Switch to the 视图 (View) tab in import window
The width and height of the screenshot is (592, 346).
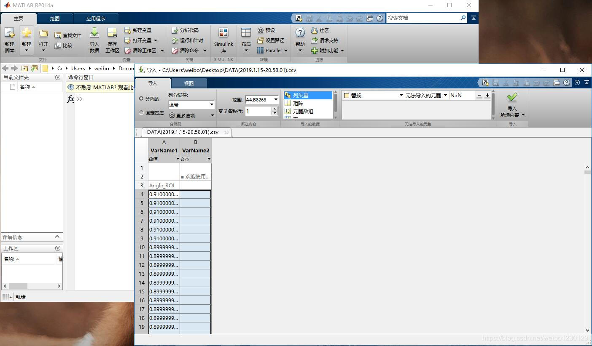tap(189, 83)
